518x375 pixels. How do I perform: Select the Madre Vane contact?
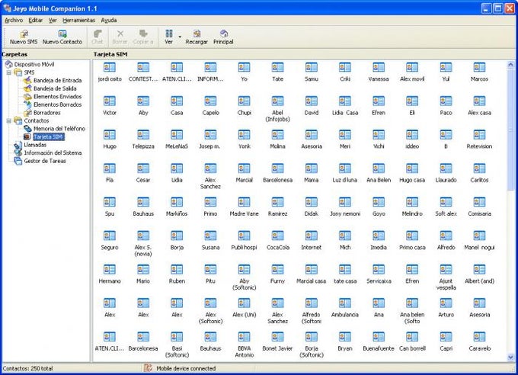pos(244,203)
